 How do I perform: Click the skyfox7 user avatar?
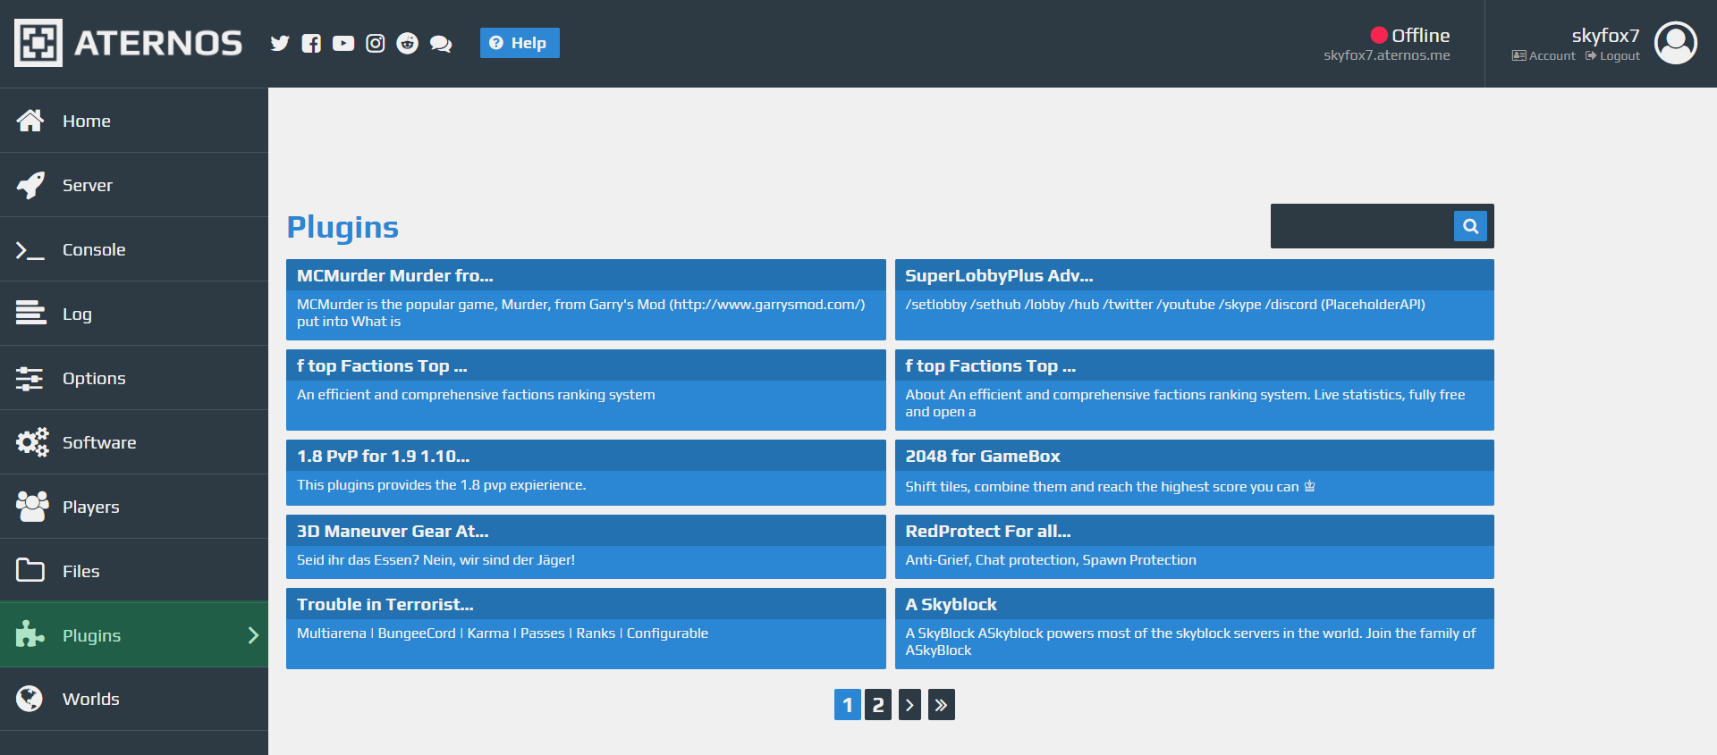pyautogui.click(x=1676, y=43)
